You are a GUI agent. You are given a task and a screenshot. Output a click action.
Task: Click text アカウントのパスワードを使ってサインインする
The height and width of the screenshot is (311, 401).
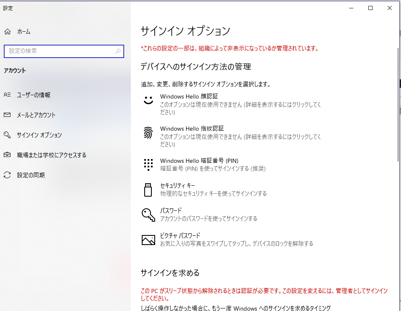click(x=209, y=219)
